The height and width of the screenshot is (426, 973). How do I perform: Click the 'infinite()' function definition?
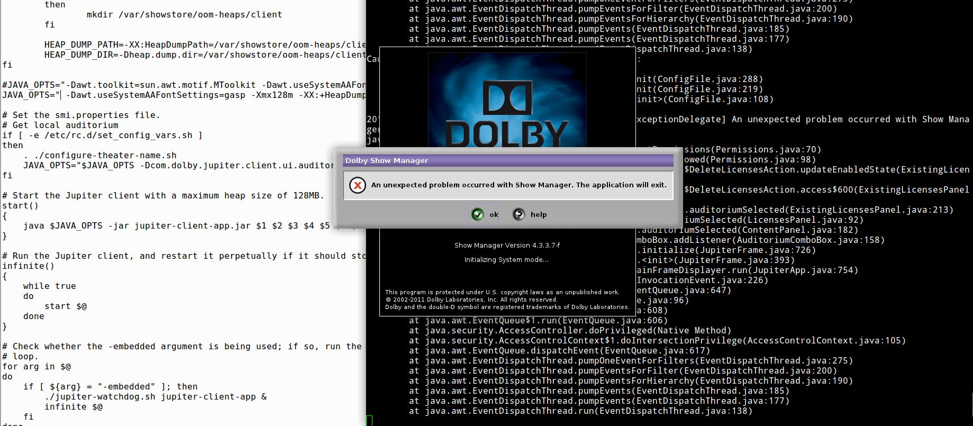29,266
